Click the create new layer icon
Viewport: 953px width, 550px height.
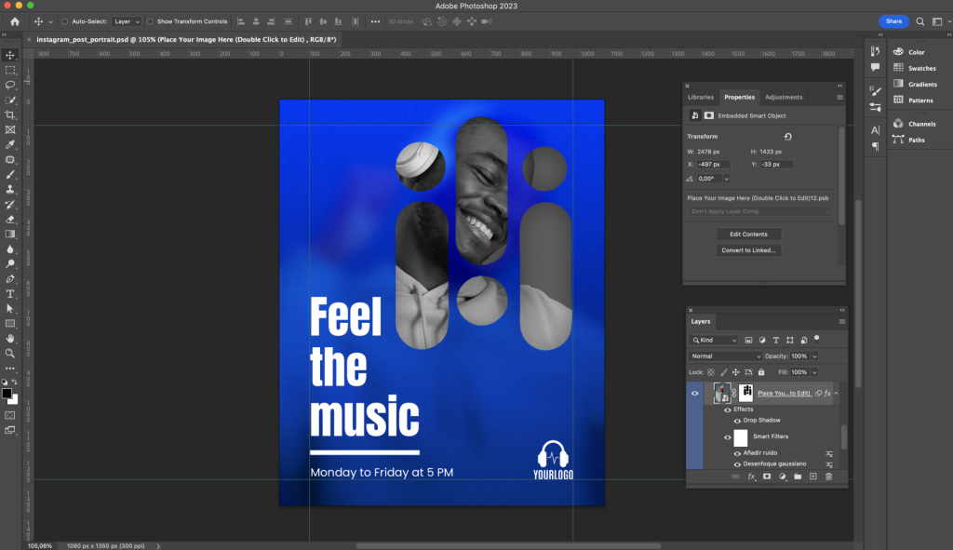[x=812, y=476]
